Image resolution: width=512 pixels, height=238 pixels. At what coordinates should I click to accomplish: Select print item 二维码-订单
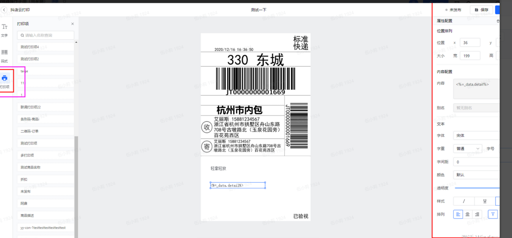[45, 131]
